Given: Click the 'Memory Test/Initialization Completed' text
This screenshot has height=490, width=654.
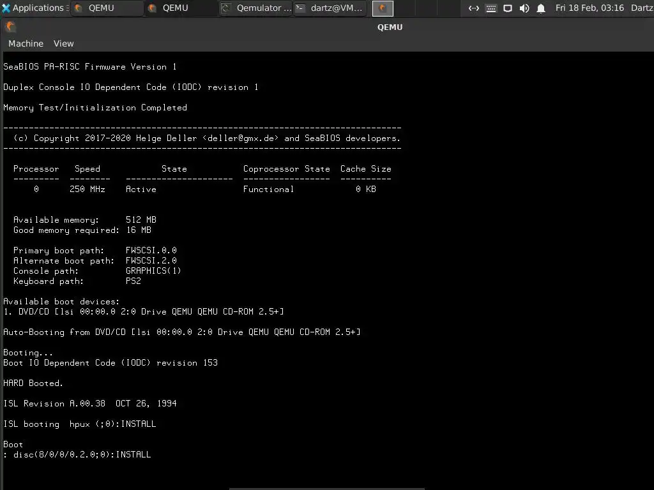Looking at the screenshot, I should point(95,107).
